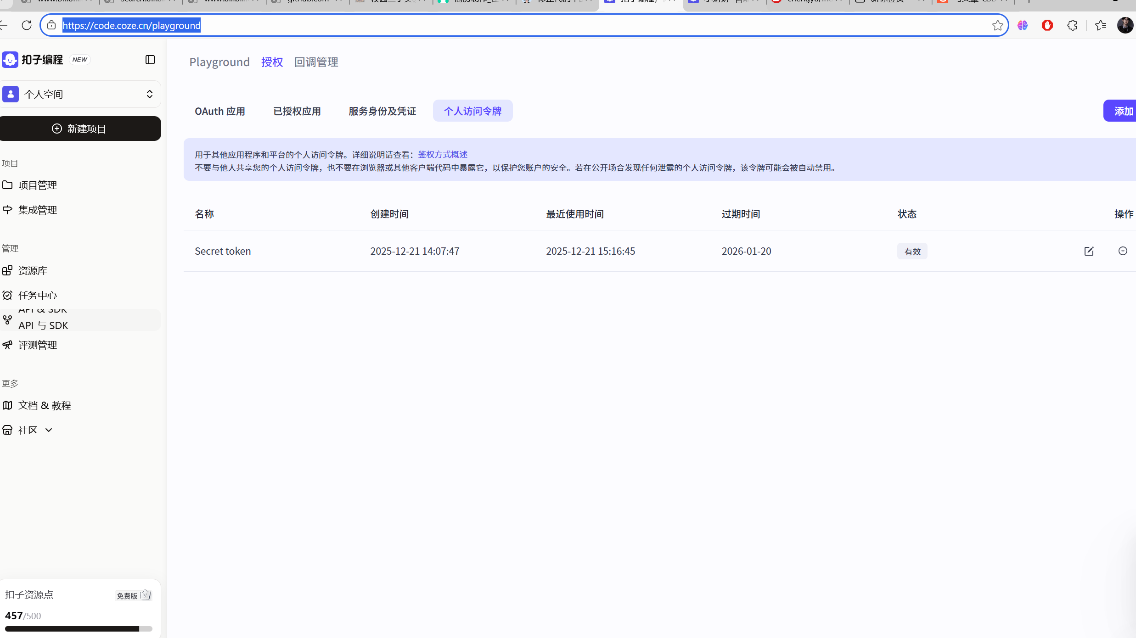The width and height of the screenshot is (1136, 638).
Task: Bookmark this page star icon
Action: (x=997, y=25)
